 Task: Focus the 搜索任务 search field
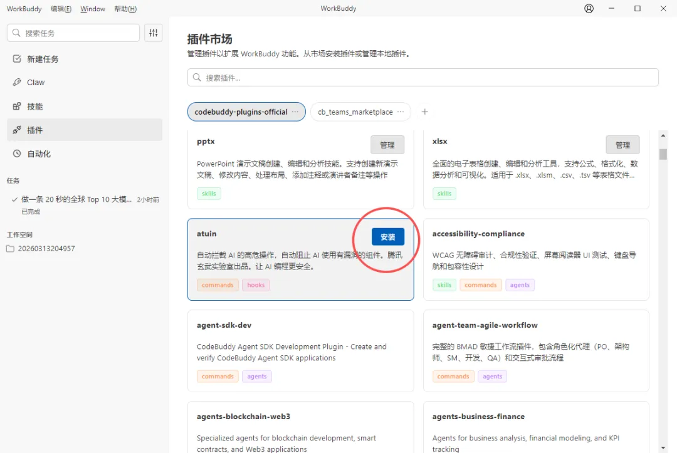pyautogui.click(x=73, y=33)
